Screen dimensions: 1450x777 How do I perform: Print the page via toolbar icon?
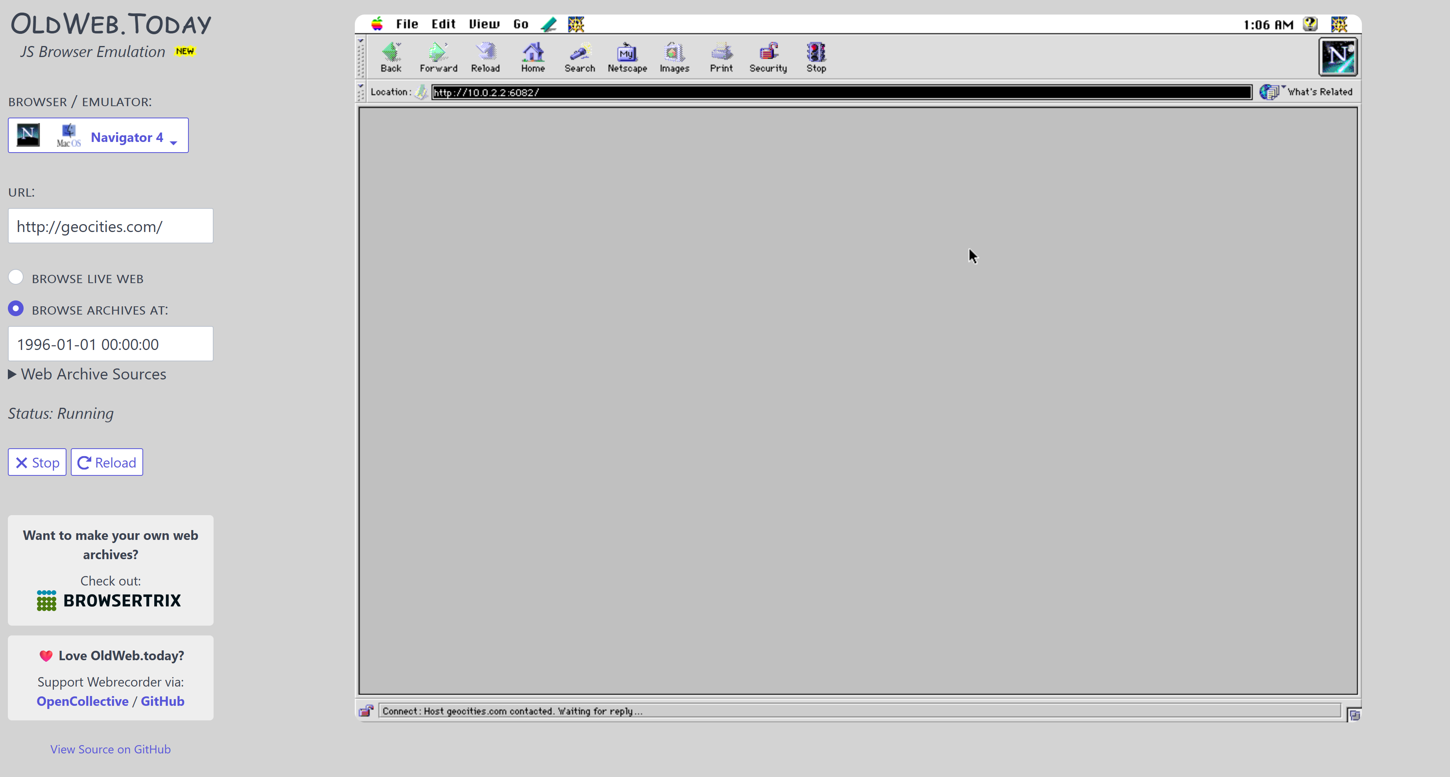coord(721,57)
